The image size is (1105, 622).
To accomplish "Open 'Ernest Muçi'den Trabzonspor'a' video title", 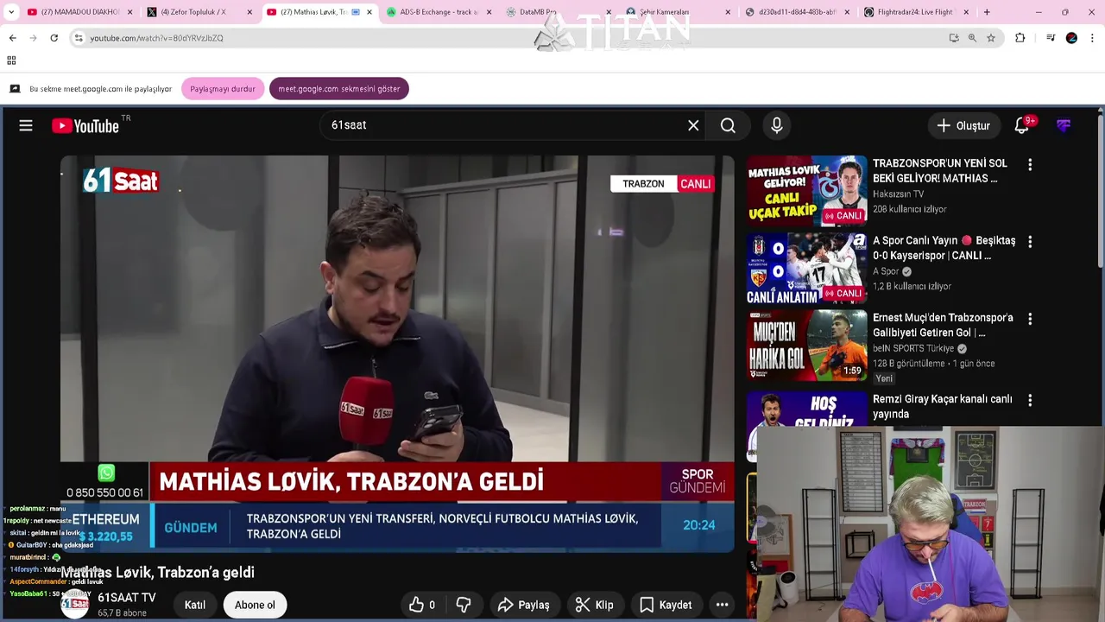I will (x=943, y=325).
